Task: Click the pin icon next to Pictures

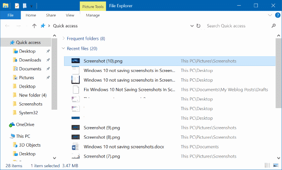Action: coord(48,78)
